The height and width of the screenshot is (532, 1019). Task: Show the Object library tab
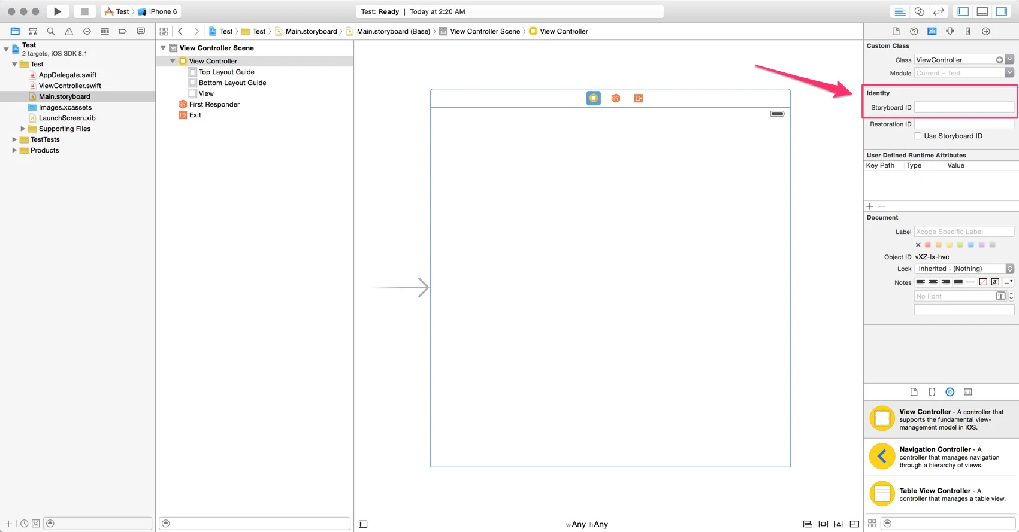point(950,392)
